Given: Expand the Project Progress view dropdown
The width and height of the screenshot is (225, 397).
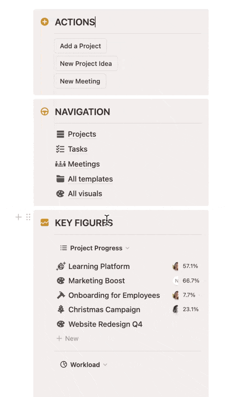Looking at the screenshot, I should coord(128,248).
